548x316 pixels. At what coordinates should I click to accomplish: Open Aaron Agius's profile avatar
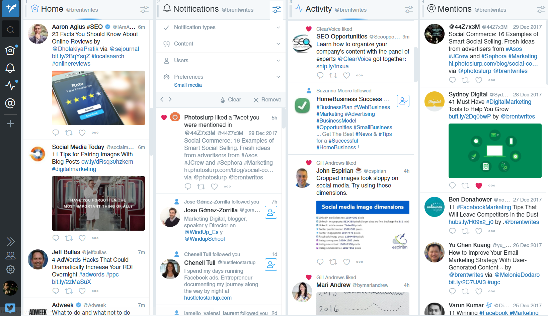coord(38,34)
